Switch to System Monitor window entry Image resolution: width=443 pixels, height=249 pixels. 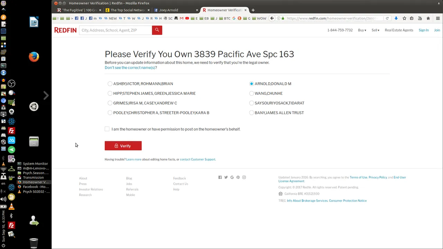pos(33,164)
